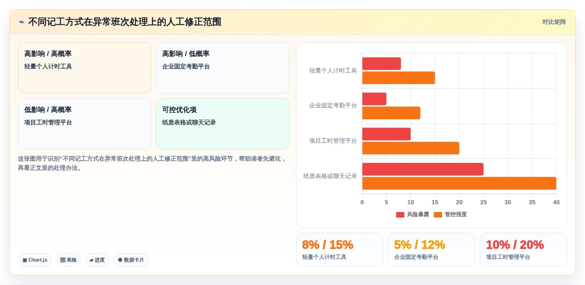Click the chart axis label 轻量个人计时工具
Screen dimensions: 585x285
click(333, 71)
